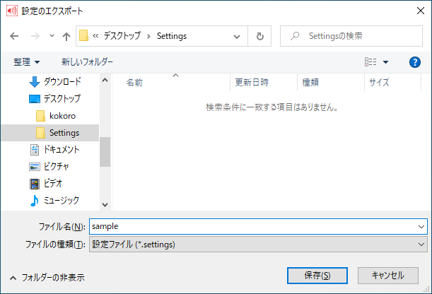Viewport: 432px width, 294px height.
Task: Click the Settingsの検索 search box
Action: (351, 36)
